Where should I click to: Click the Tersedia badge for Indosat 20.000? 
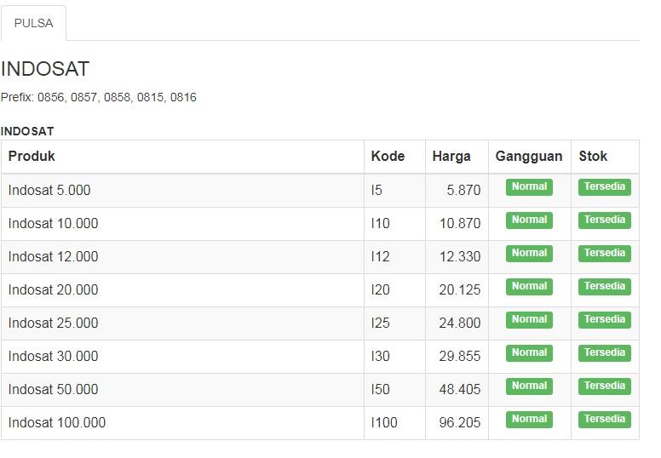pos(605,287)
